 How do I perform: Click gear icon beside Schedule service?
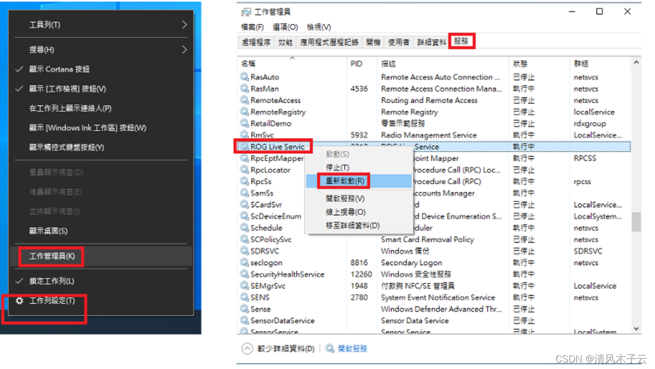coord(245,228)
